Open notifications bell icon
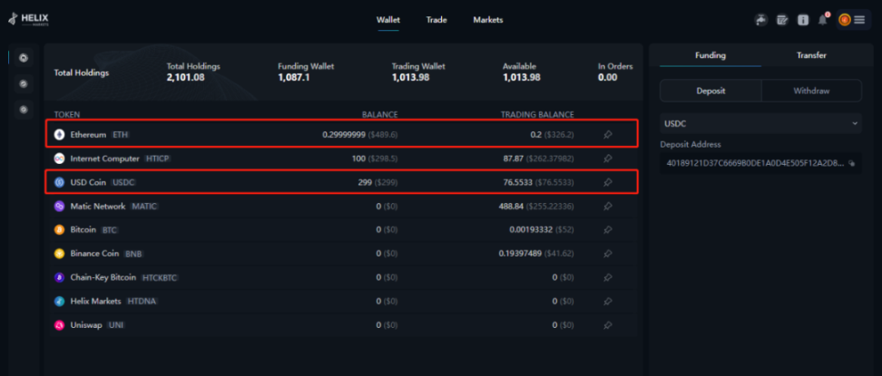Viewport: 882px width, 376px height. 823,20
